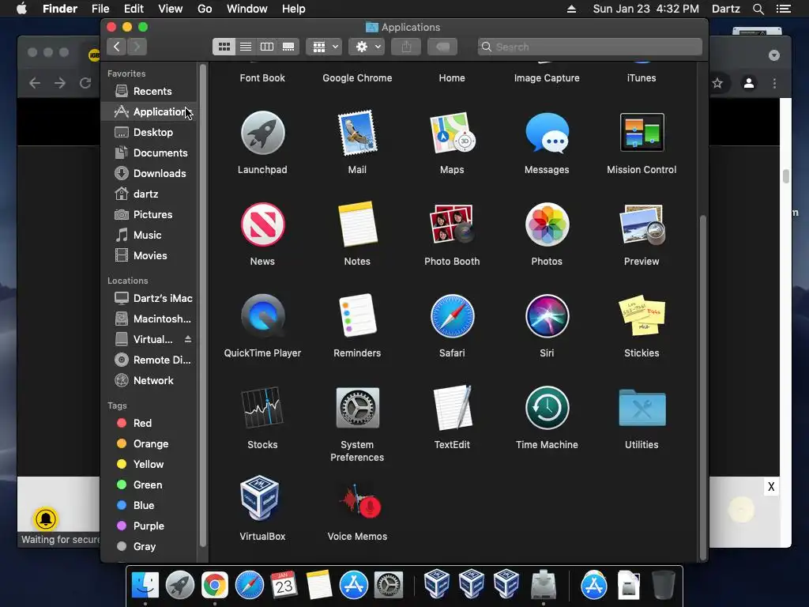The width and height of the screenshot is (809, 607).
Task: Select the Purple tag
Action: tap(149, 526)
